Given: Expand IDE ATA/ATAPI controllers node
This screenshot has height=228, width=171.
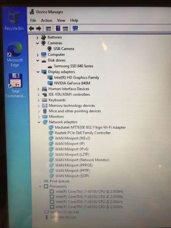Looking at the screenshot, I should pos(38,95).
